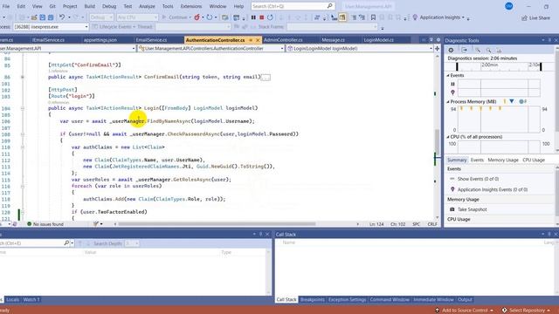Expand collapsed ConfirmEmail method at line 86
The image size is (559, 314).
point(23,77)
